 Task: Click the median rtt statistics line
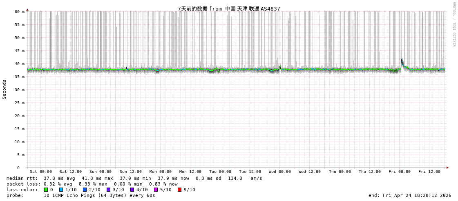pyautogui.click(x=134, y=178)
